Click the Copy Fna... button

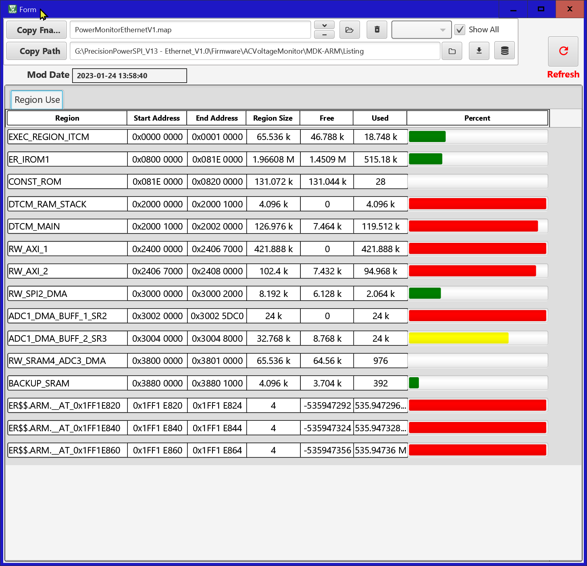(37, 30)
